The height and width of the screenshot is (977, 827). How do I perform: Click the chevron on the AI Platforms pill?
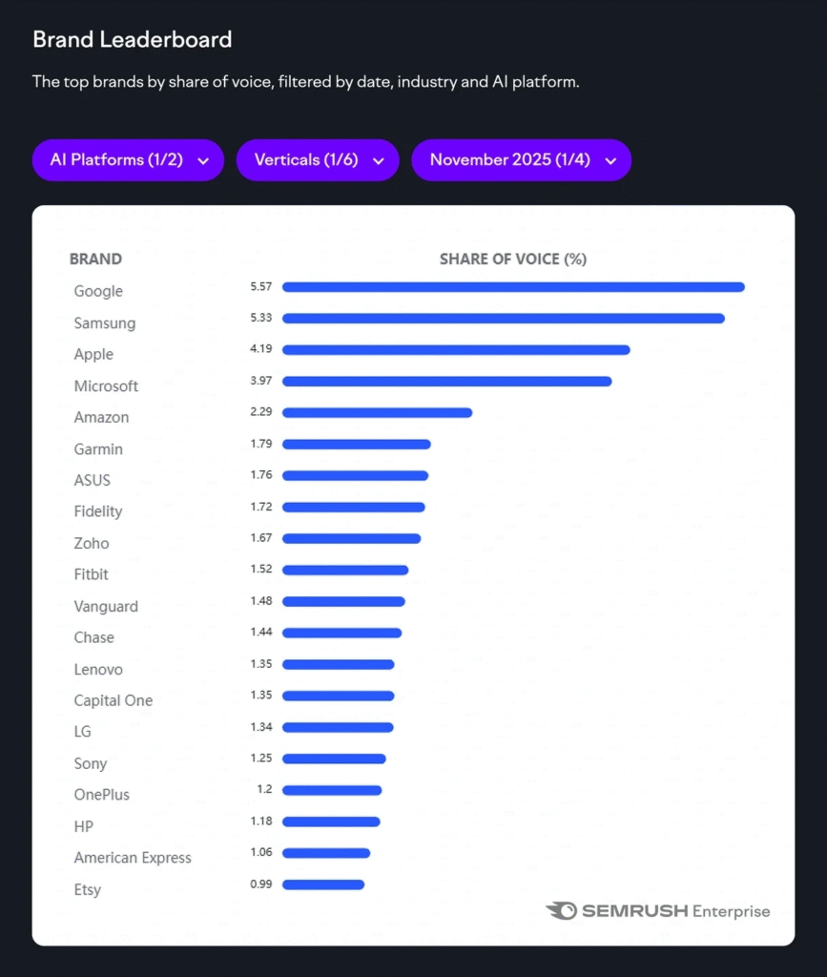tap(203, 161)
